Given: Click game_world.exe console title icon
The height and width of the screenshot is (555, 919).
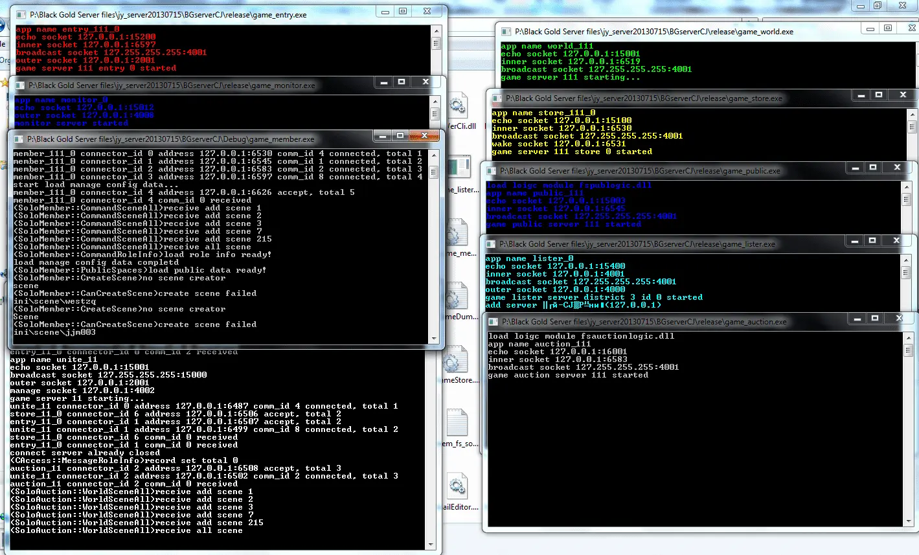Looking at the screenshot, I should tap(506, 31).
